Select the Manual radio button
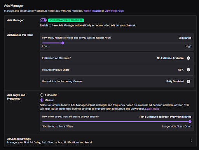The width and height of the screenshot is (199, 150). click(x=42, y=100)
